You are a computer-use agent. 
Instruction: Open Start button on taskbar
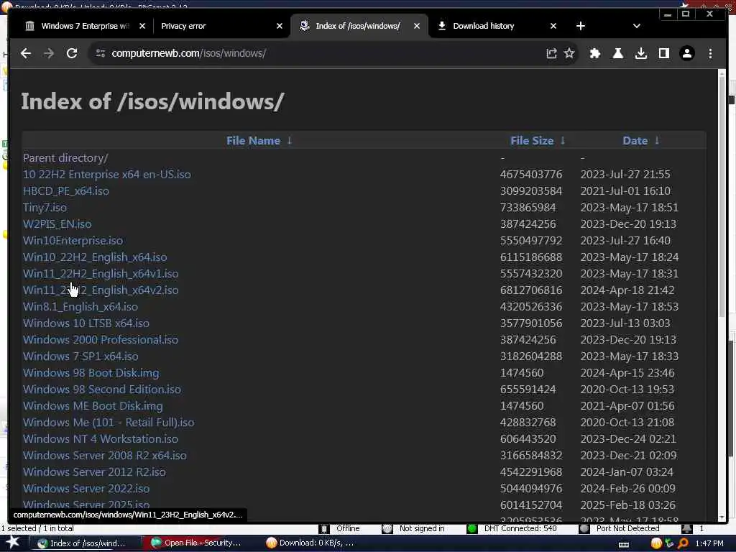pyautogui.click(x=12, y=543)
